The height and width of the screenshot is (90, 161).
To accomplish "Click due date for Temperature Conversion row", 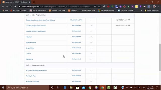I will click(123, 20).
